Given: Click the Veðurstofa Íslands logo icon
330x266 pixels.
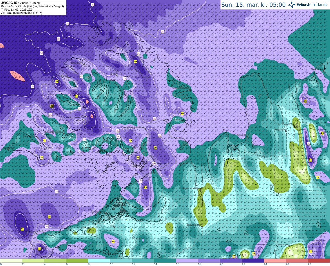Looking at the screenshot, I should [x=292, y=5].
